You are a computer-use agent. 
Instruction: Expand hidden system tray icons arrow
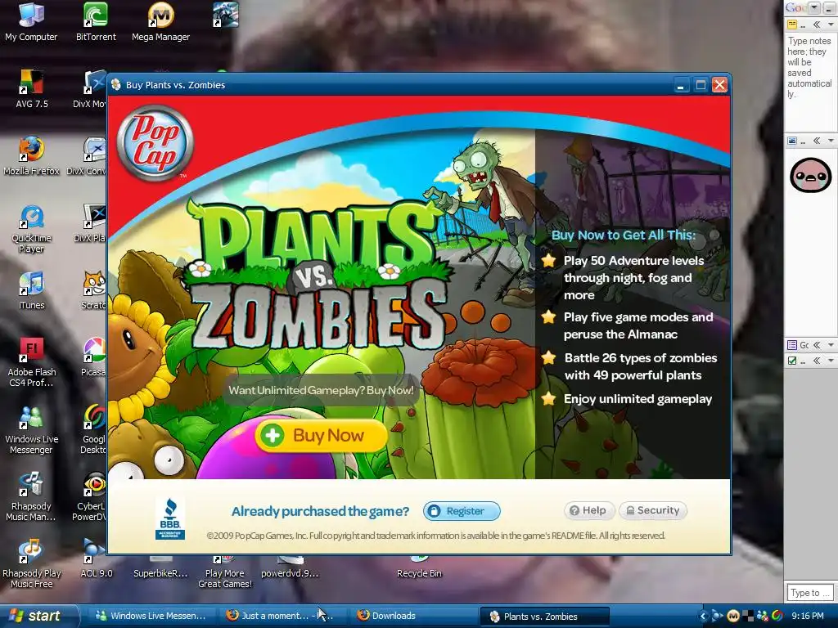[x=703, y=616]
